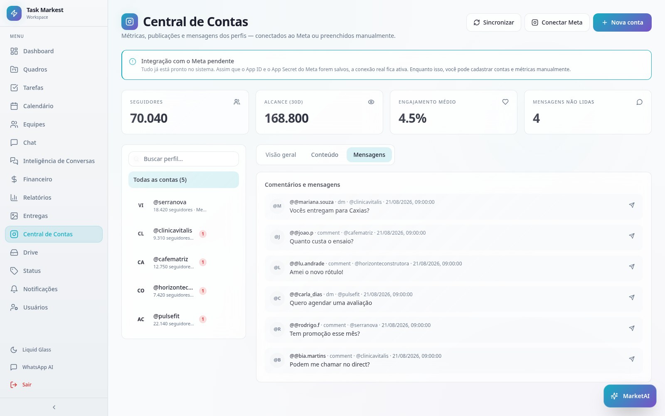This screenshot has height=416, width=665.
Task: Open Usuários in the sidebar
Action: pos(54,307)
